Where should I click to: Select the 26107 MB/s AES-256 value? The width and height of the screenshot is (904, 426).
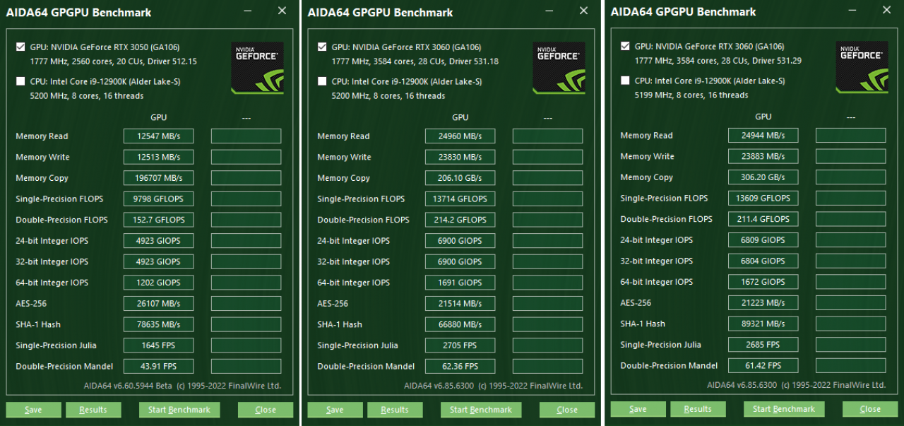click(x=158, y=304)
